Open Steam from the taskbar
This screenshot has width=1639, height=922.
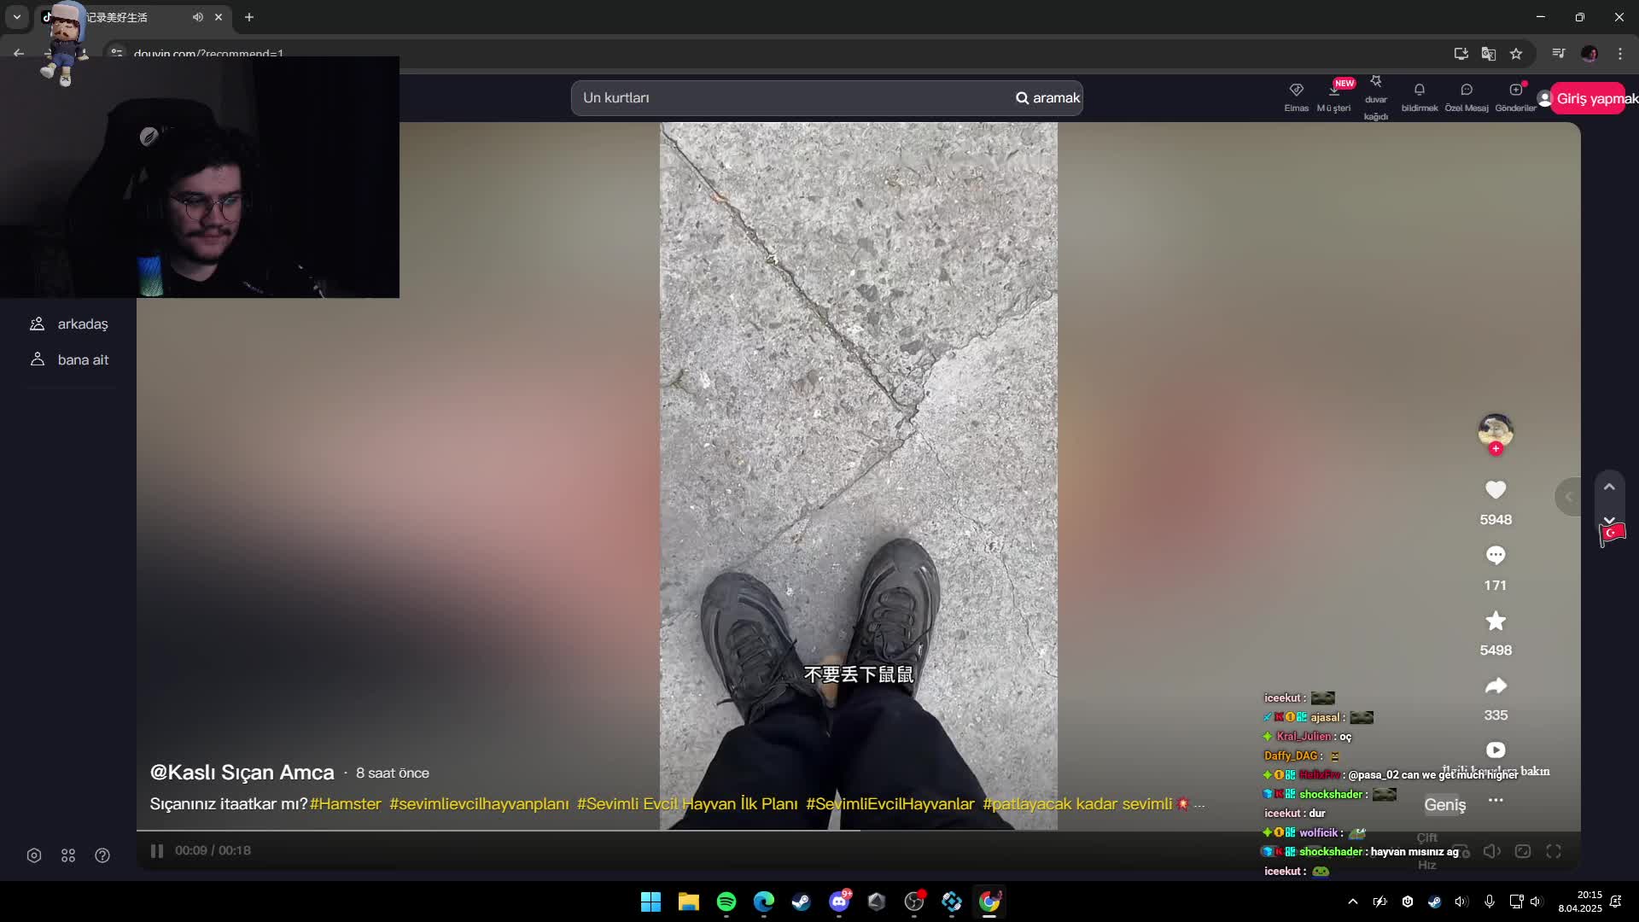pyautogui.click(x=801, y=902)
